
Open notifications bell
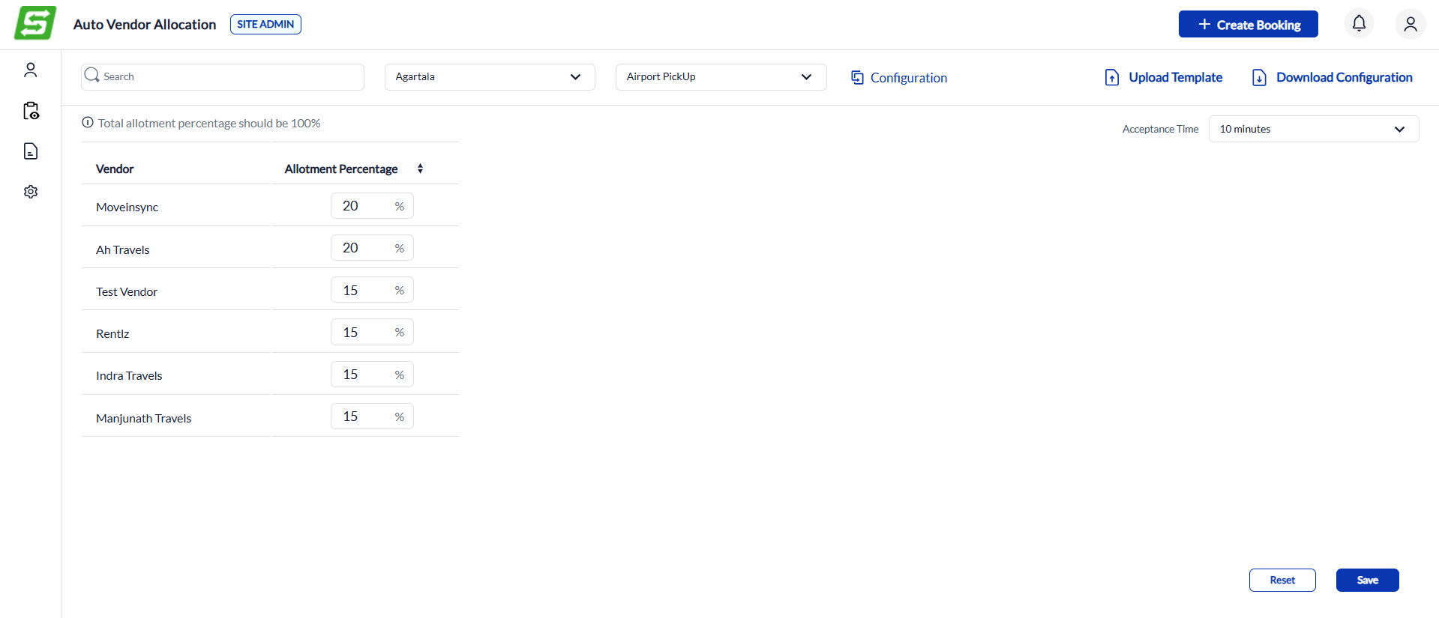coord(1359,24)
